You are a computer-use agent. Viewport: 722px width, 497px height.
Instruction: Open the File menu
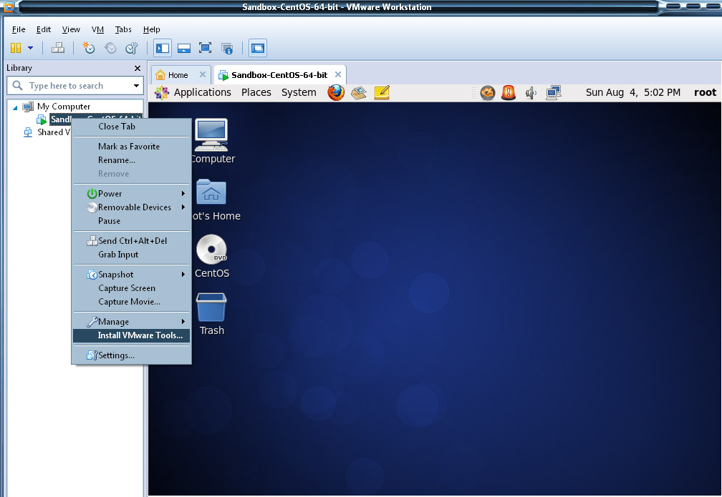click(x=19, y=29)
